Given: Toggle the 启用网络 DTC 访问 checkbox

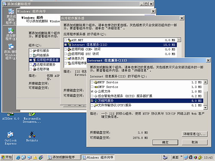Looking at the screenshot, I should click(65, 54).
